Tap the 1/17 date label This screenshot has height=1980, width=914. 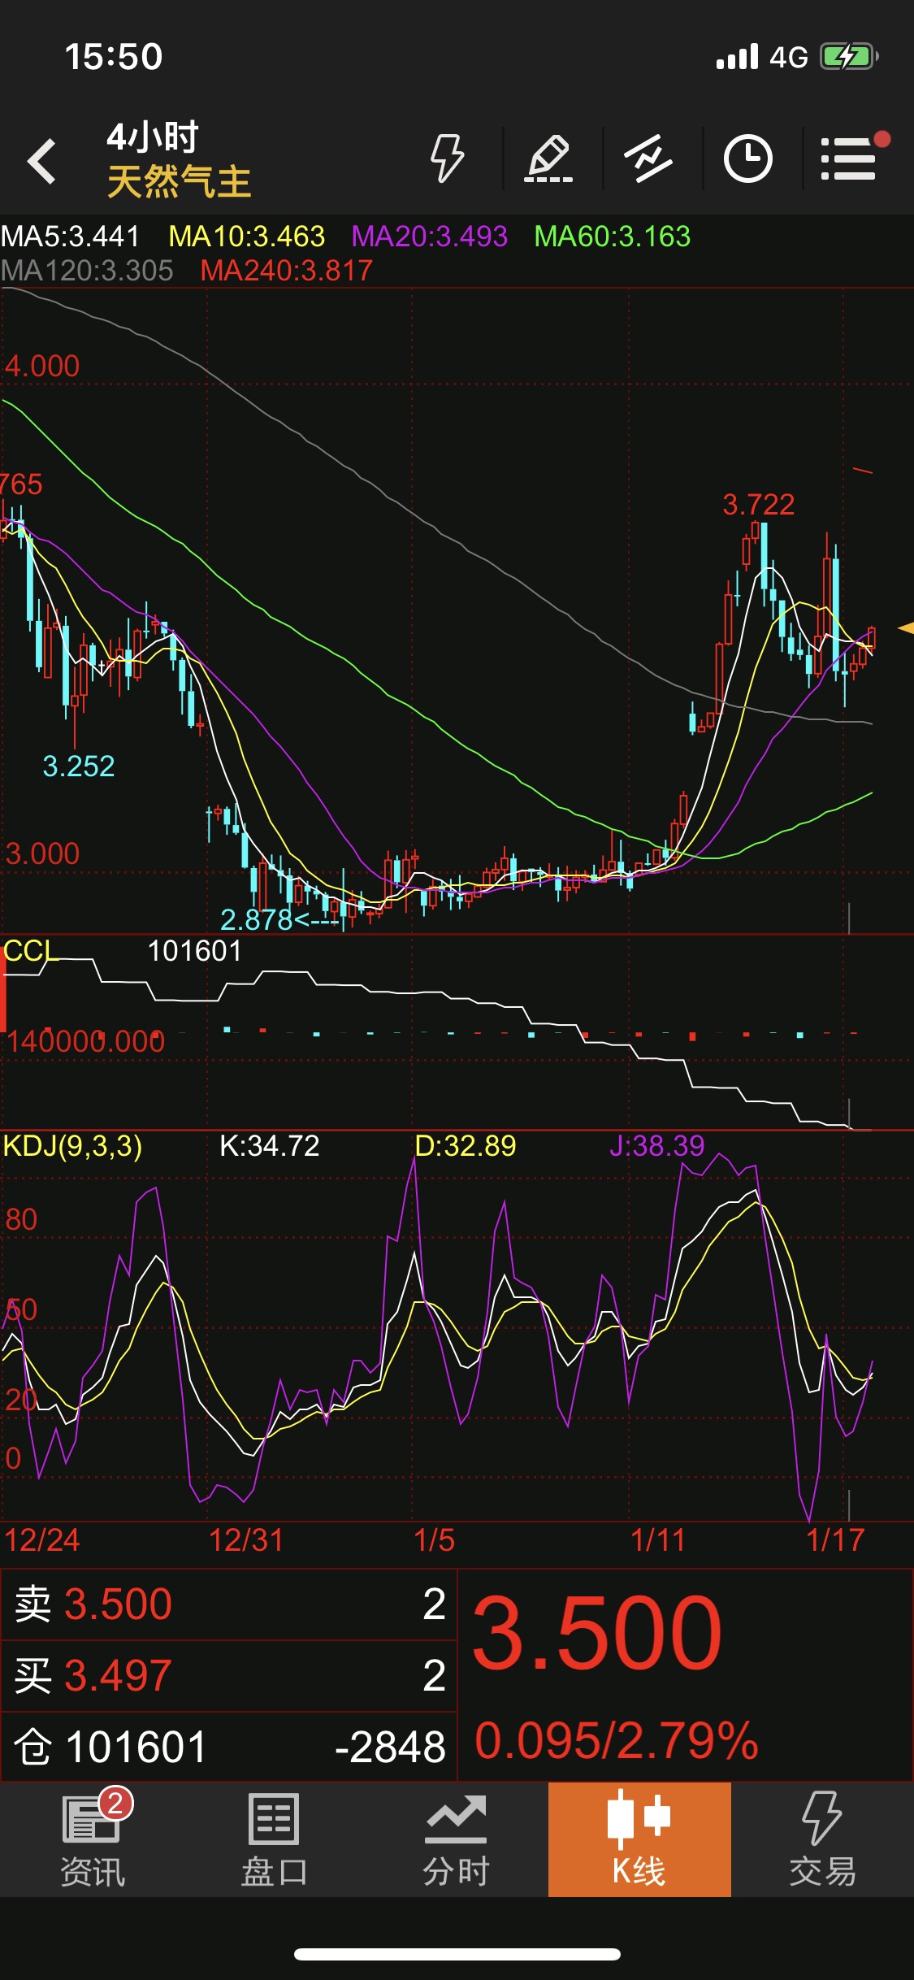(x=835, y=1540)
